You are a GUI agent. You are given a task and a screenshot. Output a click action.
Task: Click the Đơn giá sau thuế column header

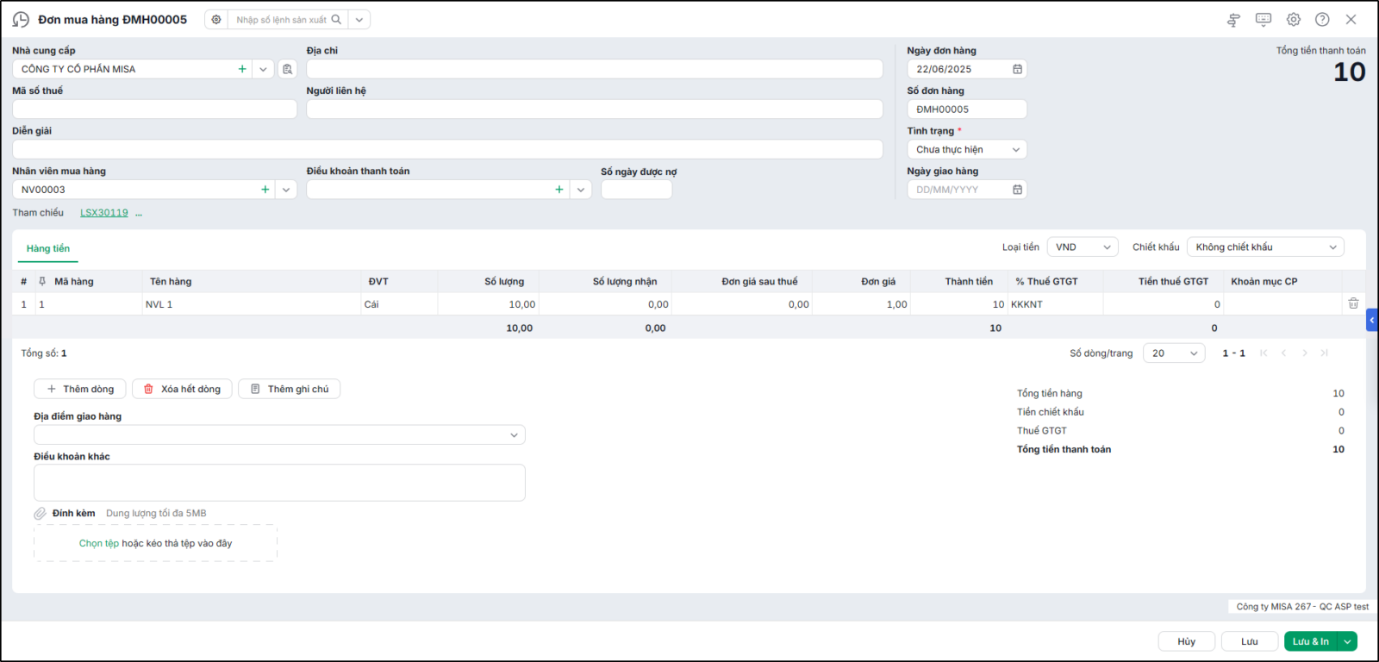pos(759,281)
